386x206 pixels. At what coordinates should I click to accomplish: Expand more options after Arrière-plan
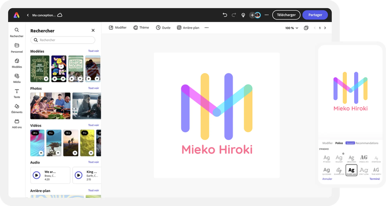click(x=206, y=28)
